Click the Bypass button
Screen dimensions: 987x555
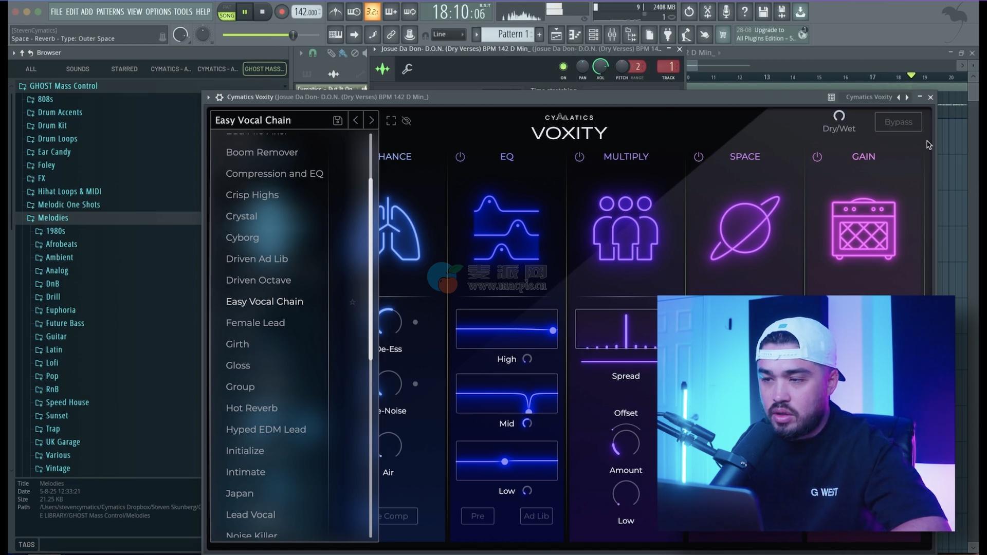point(898,122)
